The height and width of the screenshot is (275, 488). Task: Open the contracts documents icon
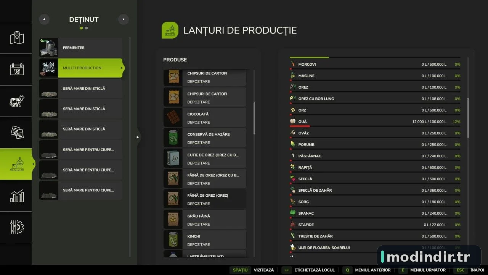point(17,133)
